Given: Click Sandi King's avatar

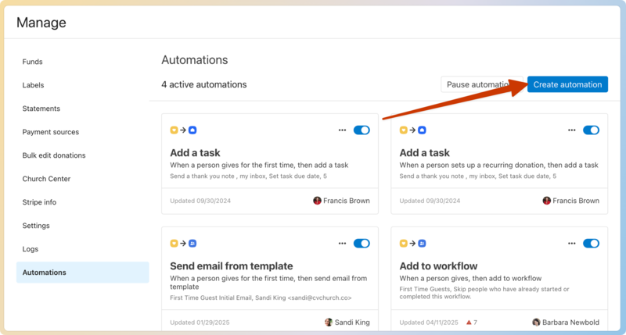Looking at the screenshot, I should [x=329, y=323].
